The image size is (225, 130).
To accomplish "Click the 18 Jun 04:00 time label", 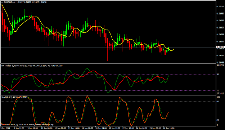I will [101, 128].
